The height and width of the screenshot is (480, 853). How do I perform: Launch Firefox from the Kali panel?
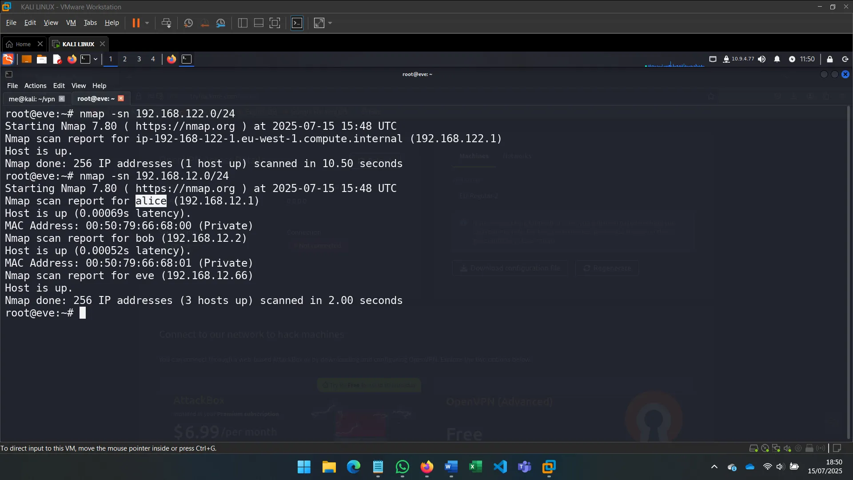[x=72, y=59]
